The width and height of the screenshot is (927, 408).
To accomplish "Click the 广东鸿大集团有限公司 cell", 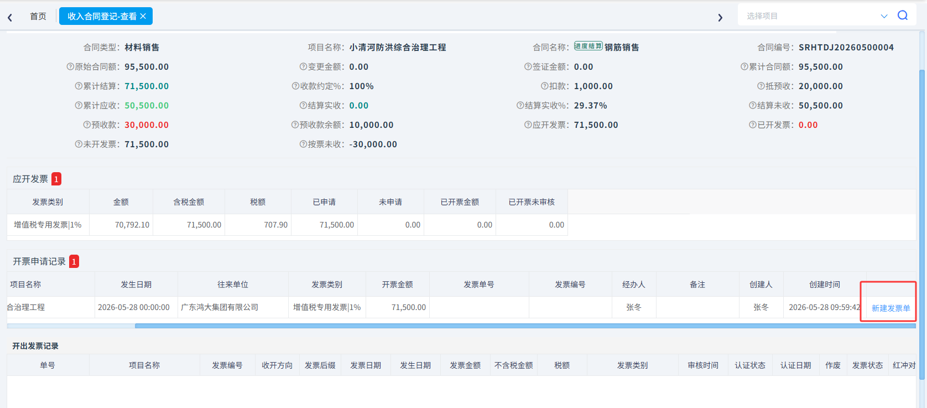I will 233,307.
